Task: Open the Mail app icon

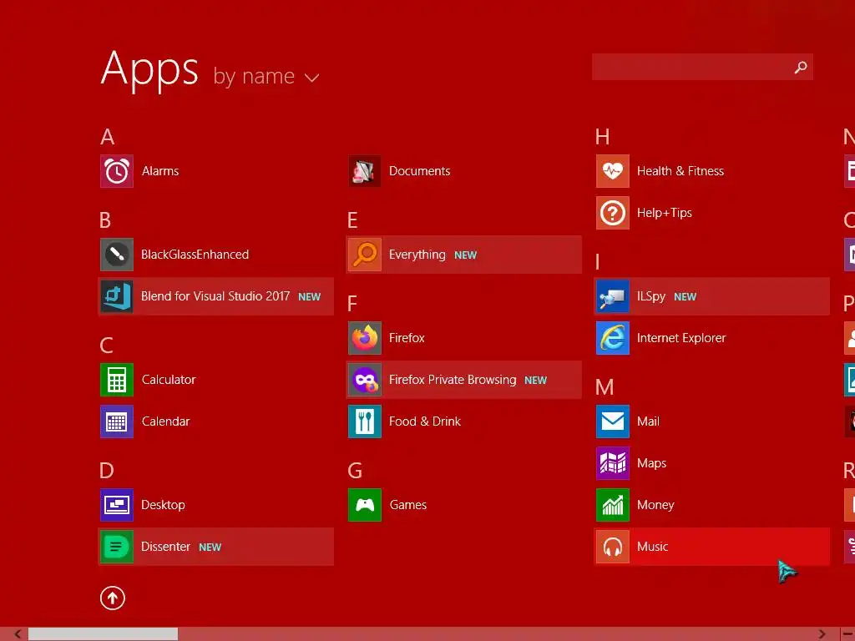Action: 613,421
